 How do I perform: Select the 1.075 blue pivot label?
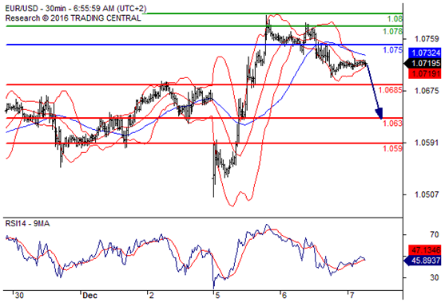pos(392,50)
